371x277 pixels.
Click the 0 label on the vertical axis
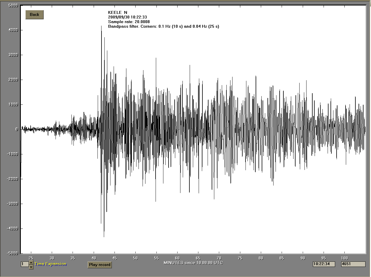pyautogui.click(x=16, y=129)
